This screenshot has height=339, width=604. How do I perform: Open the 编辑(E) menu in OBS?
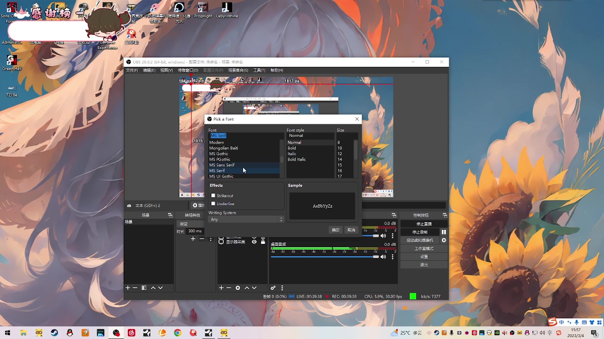(x=149, y=70)
